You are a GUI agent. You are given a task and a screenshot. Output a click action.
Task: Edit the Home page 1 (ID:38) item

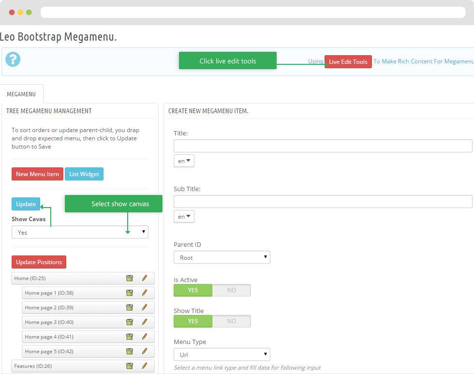pyautogui.click(x=145, y=292)
